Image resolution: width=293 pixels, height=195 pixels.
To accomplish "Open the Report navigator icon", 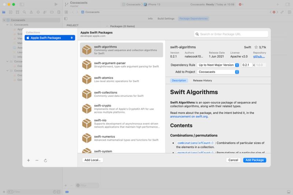I will click(x=59, y=12).
